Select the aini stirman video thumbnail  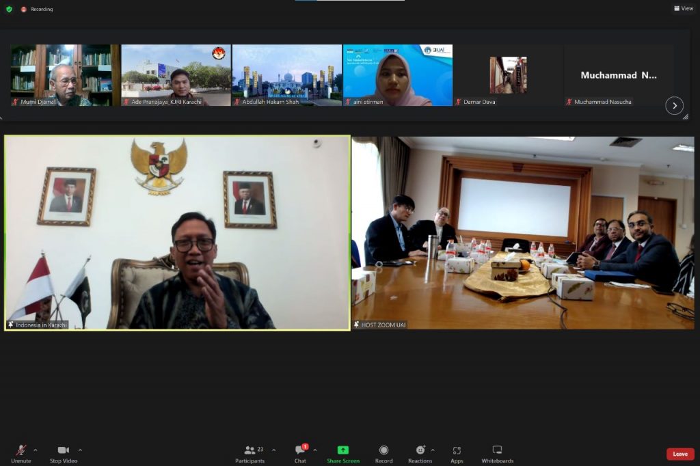(397, 75)
